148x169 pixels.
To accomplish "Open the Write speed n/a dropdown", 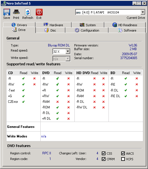I will pyautogui.click(x=68, y=59).
